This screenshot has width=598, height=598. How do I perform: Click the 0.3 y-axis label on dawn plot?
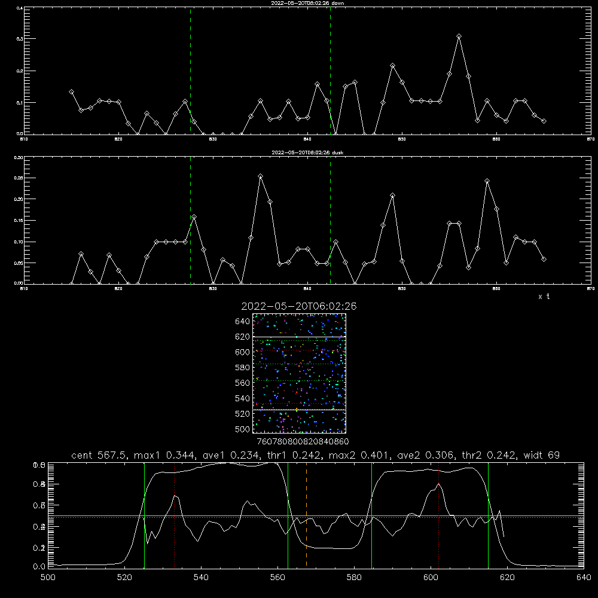(x=20, y=39)
